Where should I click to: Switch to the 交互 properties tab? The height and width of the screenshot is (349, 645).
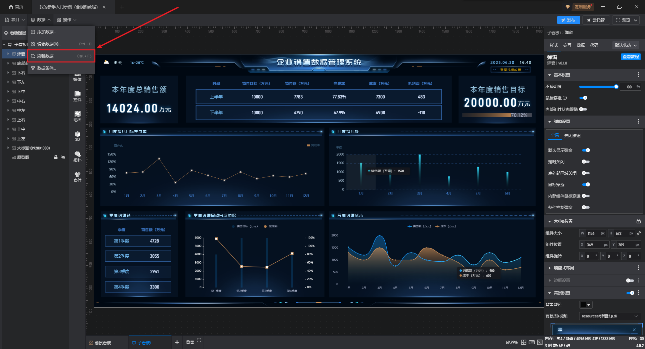pos(567,45)
